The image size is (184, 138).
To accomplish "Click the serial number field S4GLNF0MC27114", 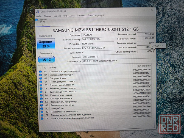I will click(98, 39).
